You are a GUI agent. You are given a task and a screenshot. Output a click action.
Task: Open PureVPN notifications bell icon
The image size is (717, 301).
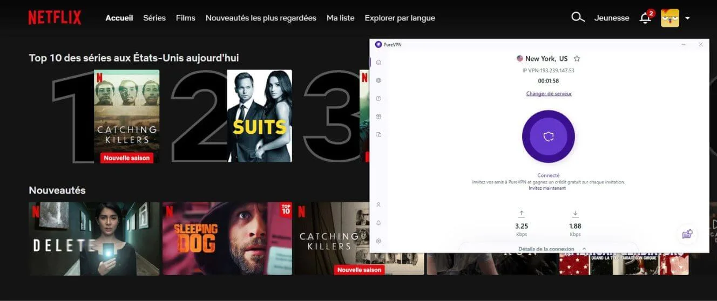(x=378, y=223)
